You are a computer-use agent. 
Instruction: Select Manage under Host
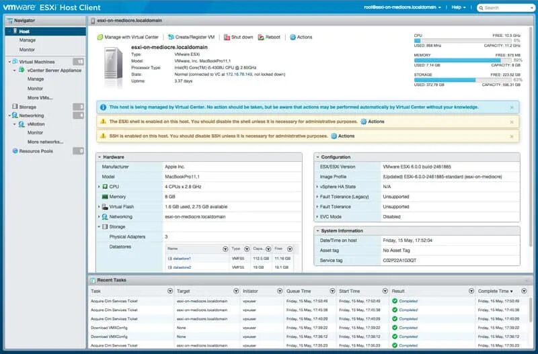pos(28,40)
